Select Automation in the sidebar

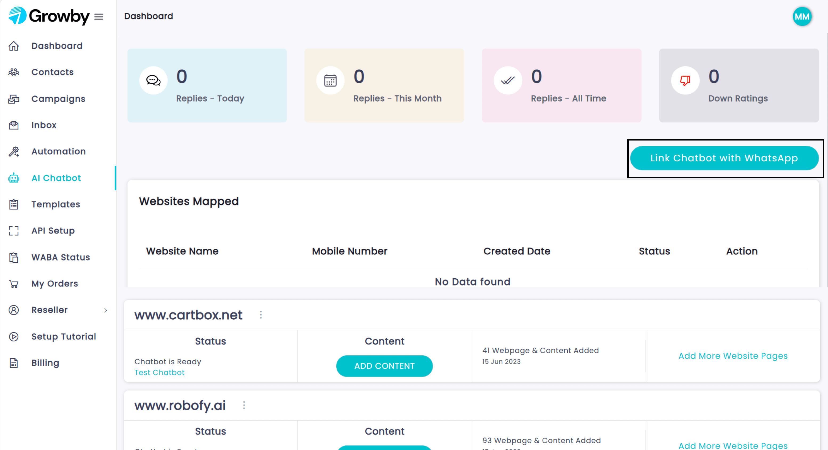tap(59, 151)
